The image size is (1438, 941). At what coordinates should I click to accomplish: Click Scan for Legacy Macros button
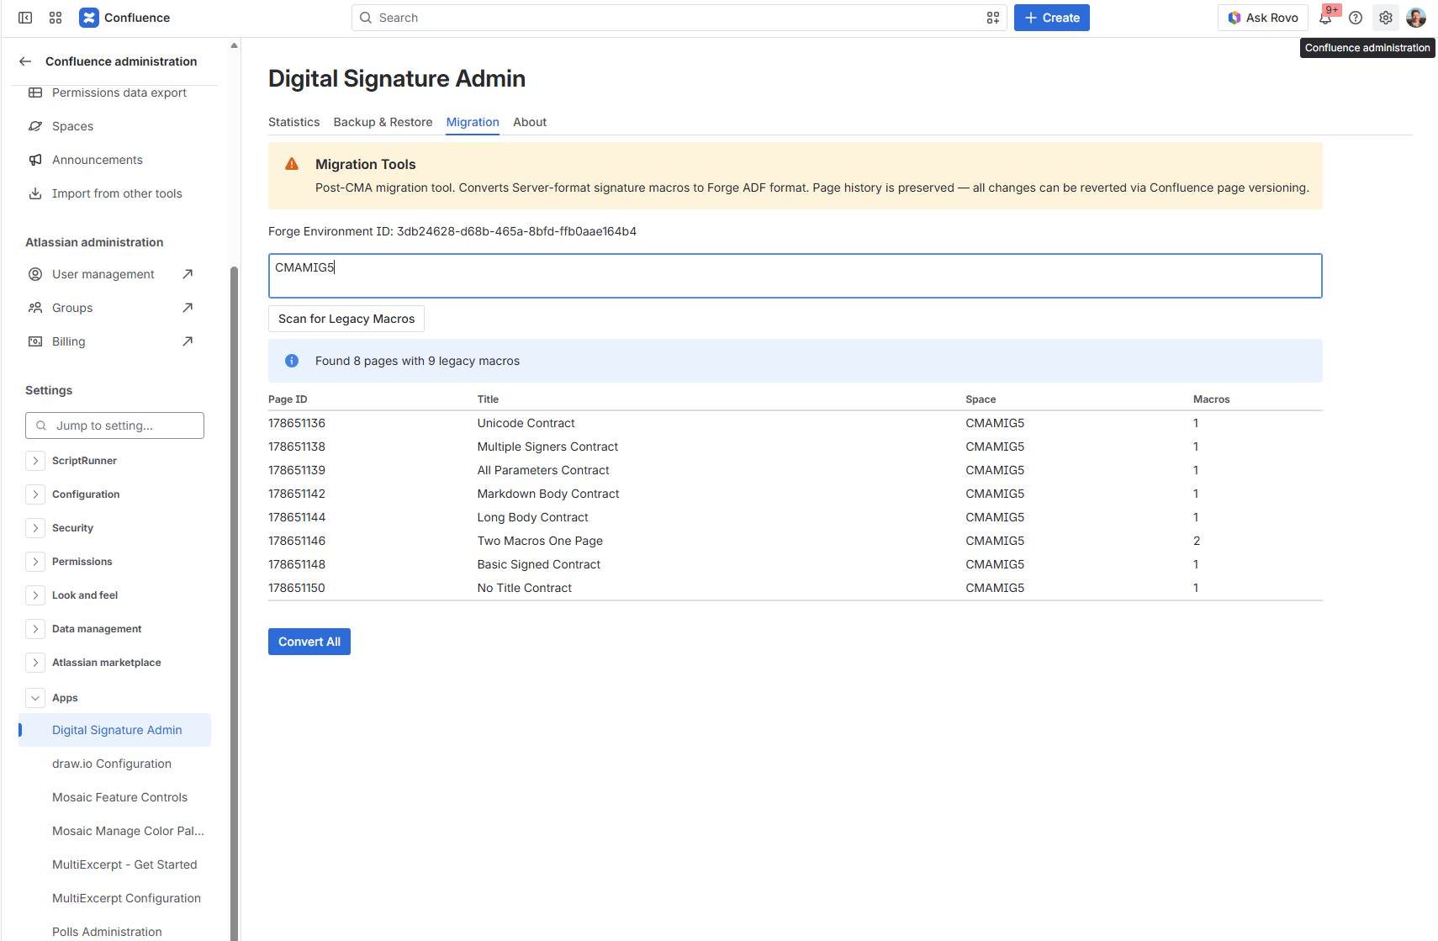[x=346, y=319]
